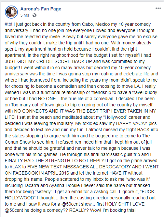Click "JUST GOT MY CREDIT SCORE BACK UP"

[48, 61]
